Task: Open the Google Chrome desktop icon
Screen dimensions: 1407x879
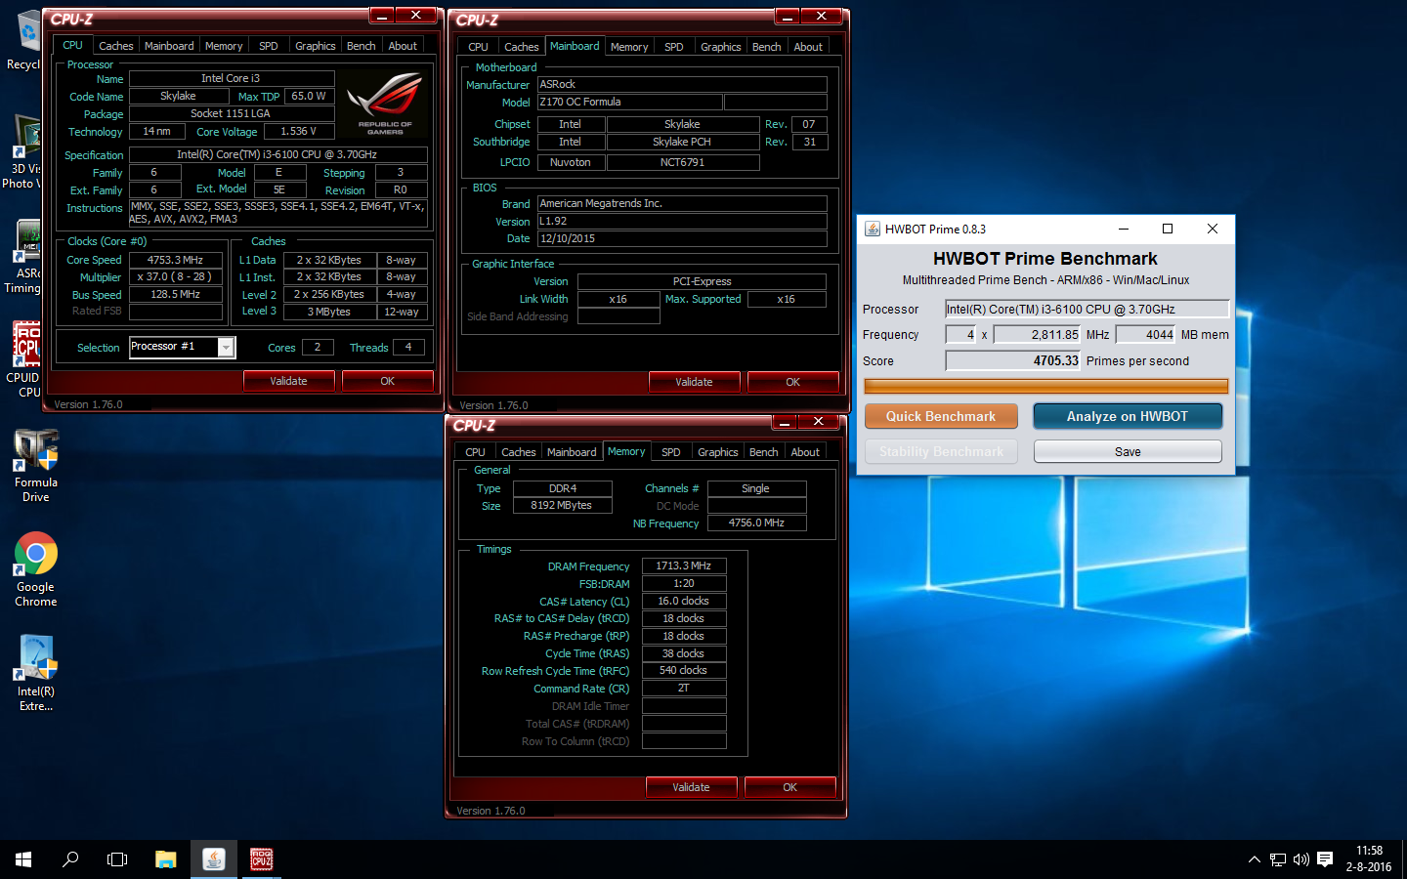Action: tap(36, 570)
